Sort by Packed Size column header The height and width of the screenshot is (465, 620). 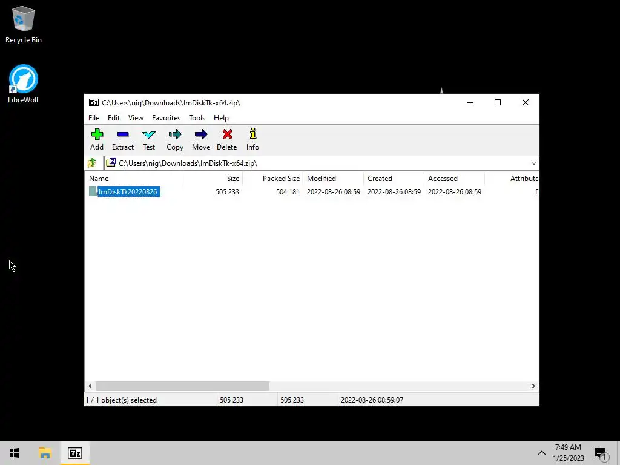click(273, 179)
